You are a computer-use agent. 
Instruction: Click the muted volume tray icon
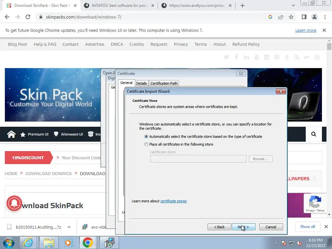click(299, 243)
